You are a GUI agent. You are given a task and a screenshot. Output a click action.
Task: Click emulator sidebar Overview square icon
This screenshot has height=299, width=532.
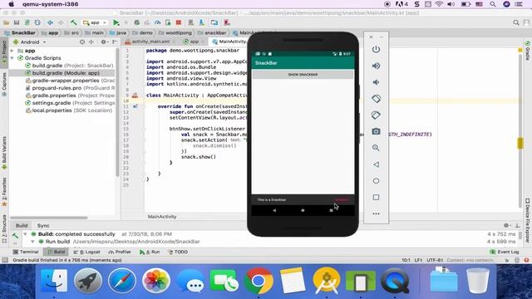[376, 198]
